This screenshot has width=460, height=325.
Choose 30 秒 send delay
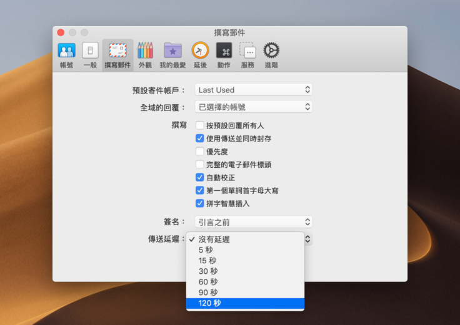[x=245, y=271]
